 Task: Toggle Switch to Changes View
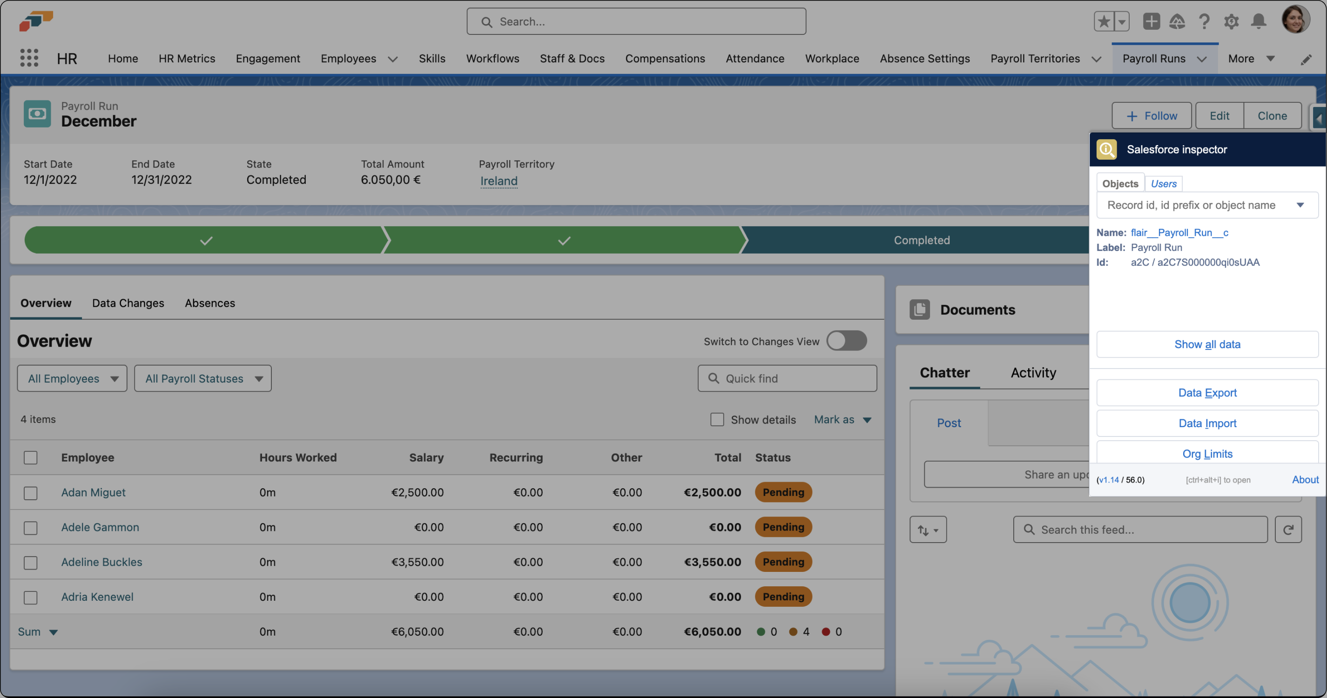pyautogui.click(x=846, y=341)
